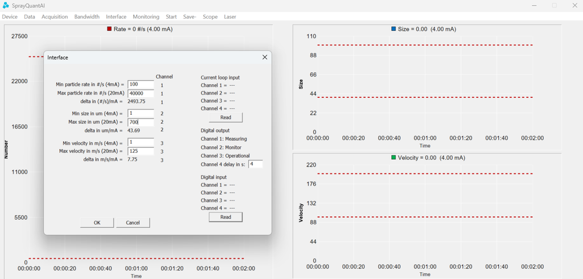Screen dimensions: 583x279
Task: Open the Device menu
Action: 10,16
